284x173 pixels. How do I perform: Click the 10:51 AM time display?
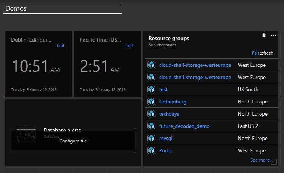tap(35, 66)
